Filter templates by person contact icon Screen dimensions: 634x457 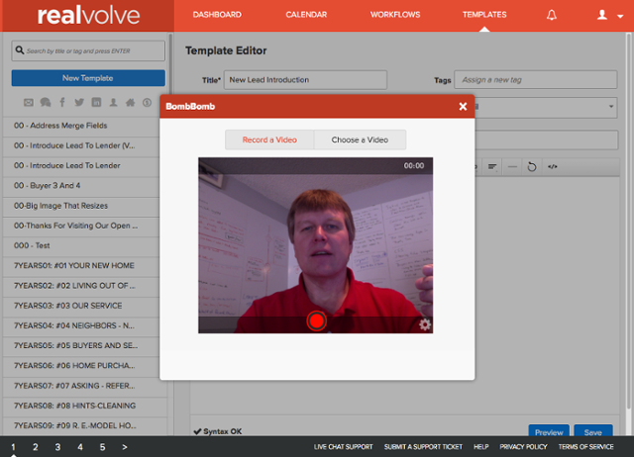click(x=113, y=103)
